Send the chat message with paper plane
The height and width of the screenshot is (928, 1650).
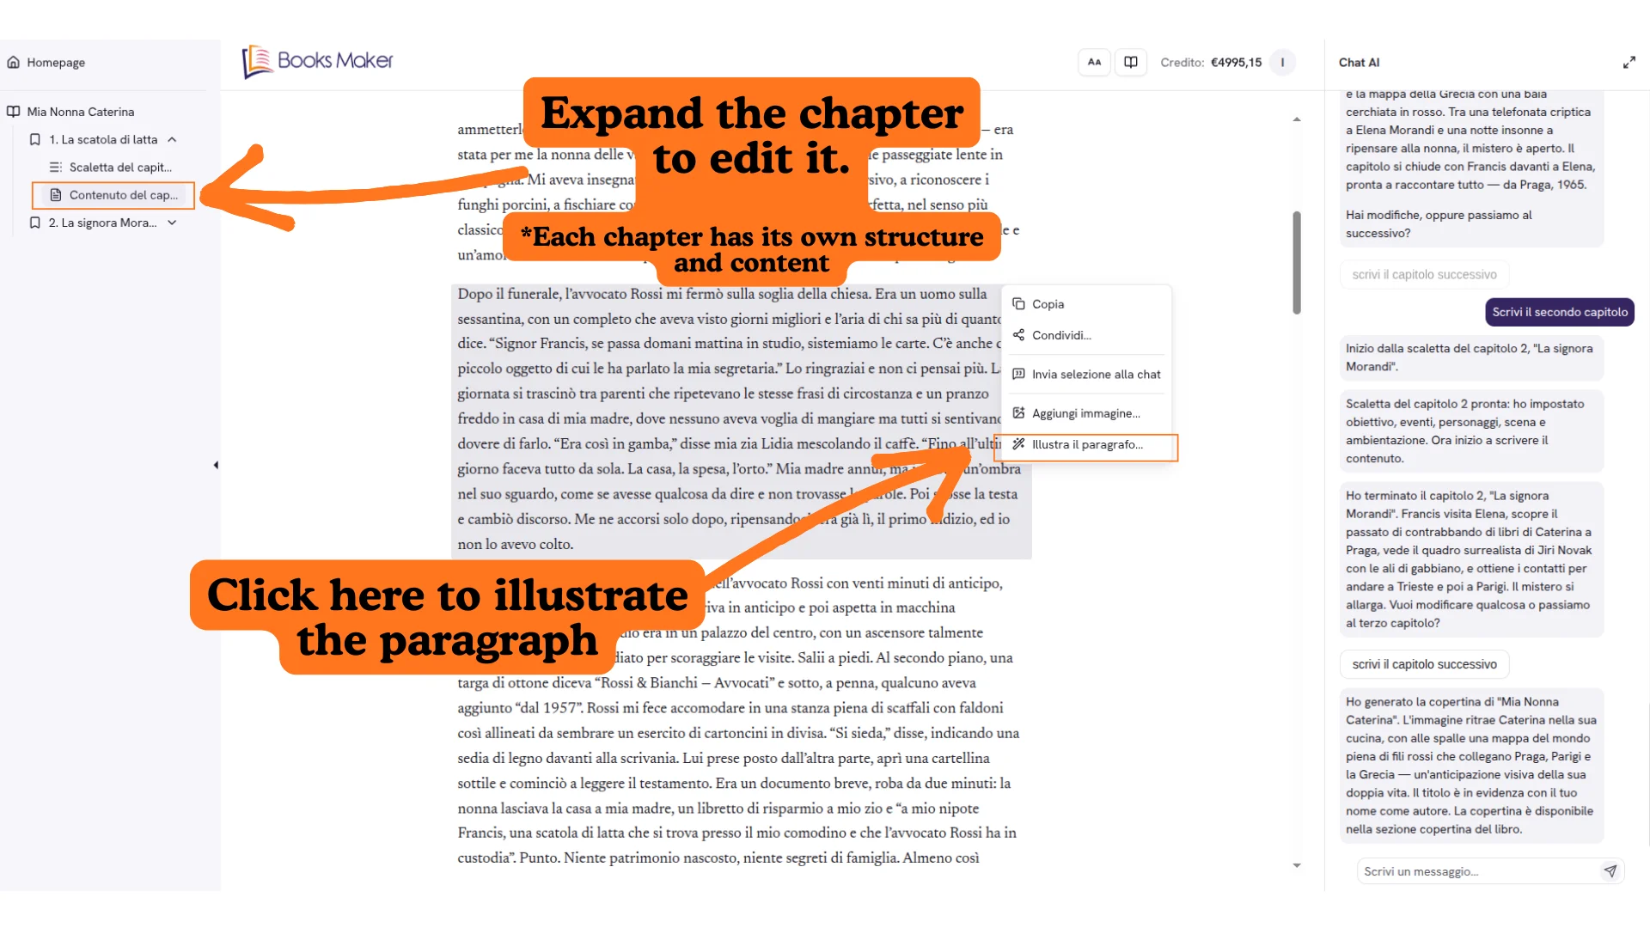tap(1610, 871)
